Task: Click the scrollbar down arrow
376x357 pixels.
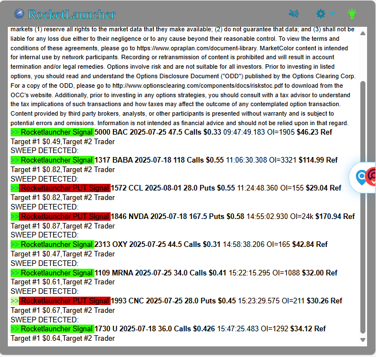Action: tap(363, 340)
